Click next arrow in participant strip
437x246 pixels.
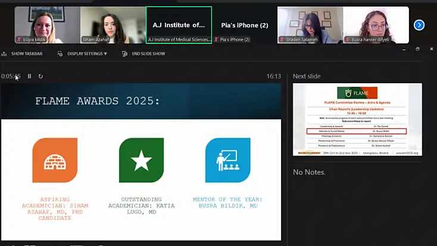419,25
